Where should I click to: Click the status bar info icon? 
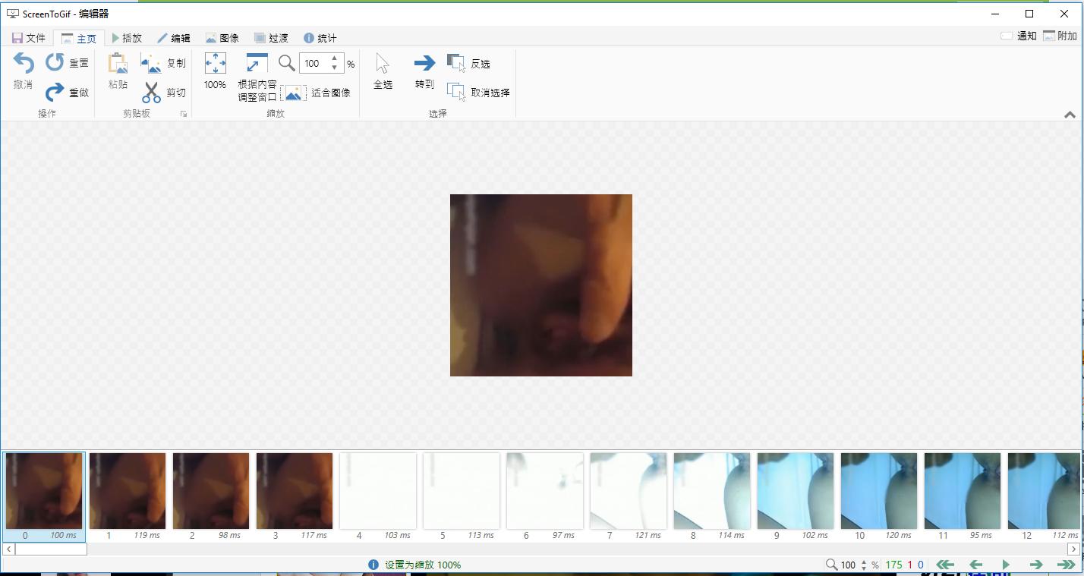[x=373, y=565]
